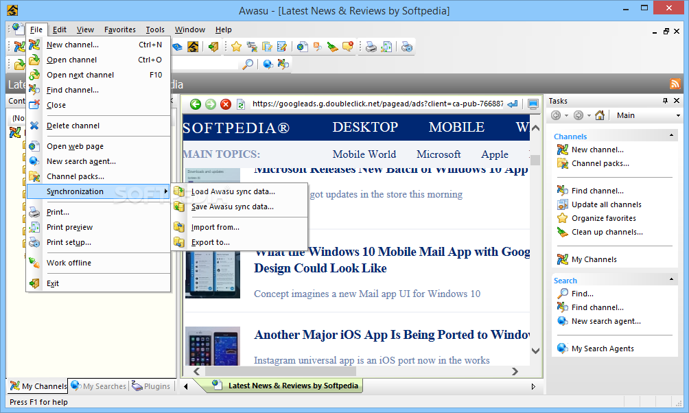Open the Tools menu
Image resolution: width=689 pixels, height=413 pixels.
click(x=155, y=29)
